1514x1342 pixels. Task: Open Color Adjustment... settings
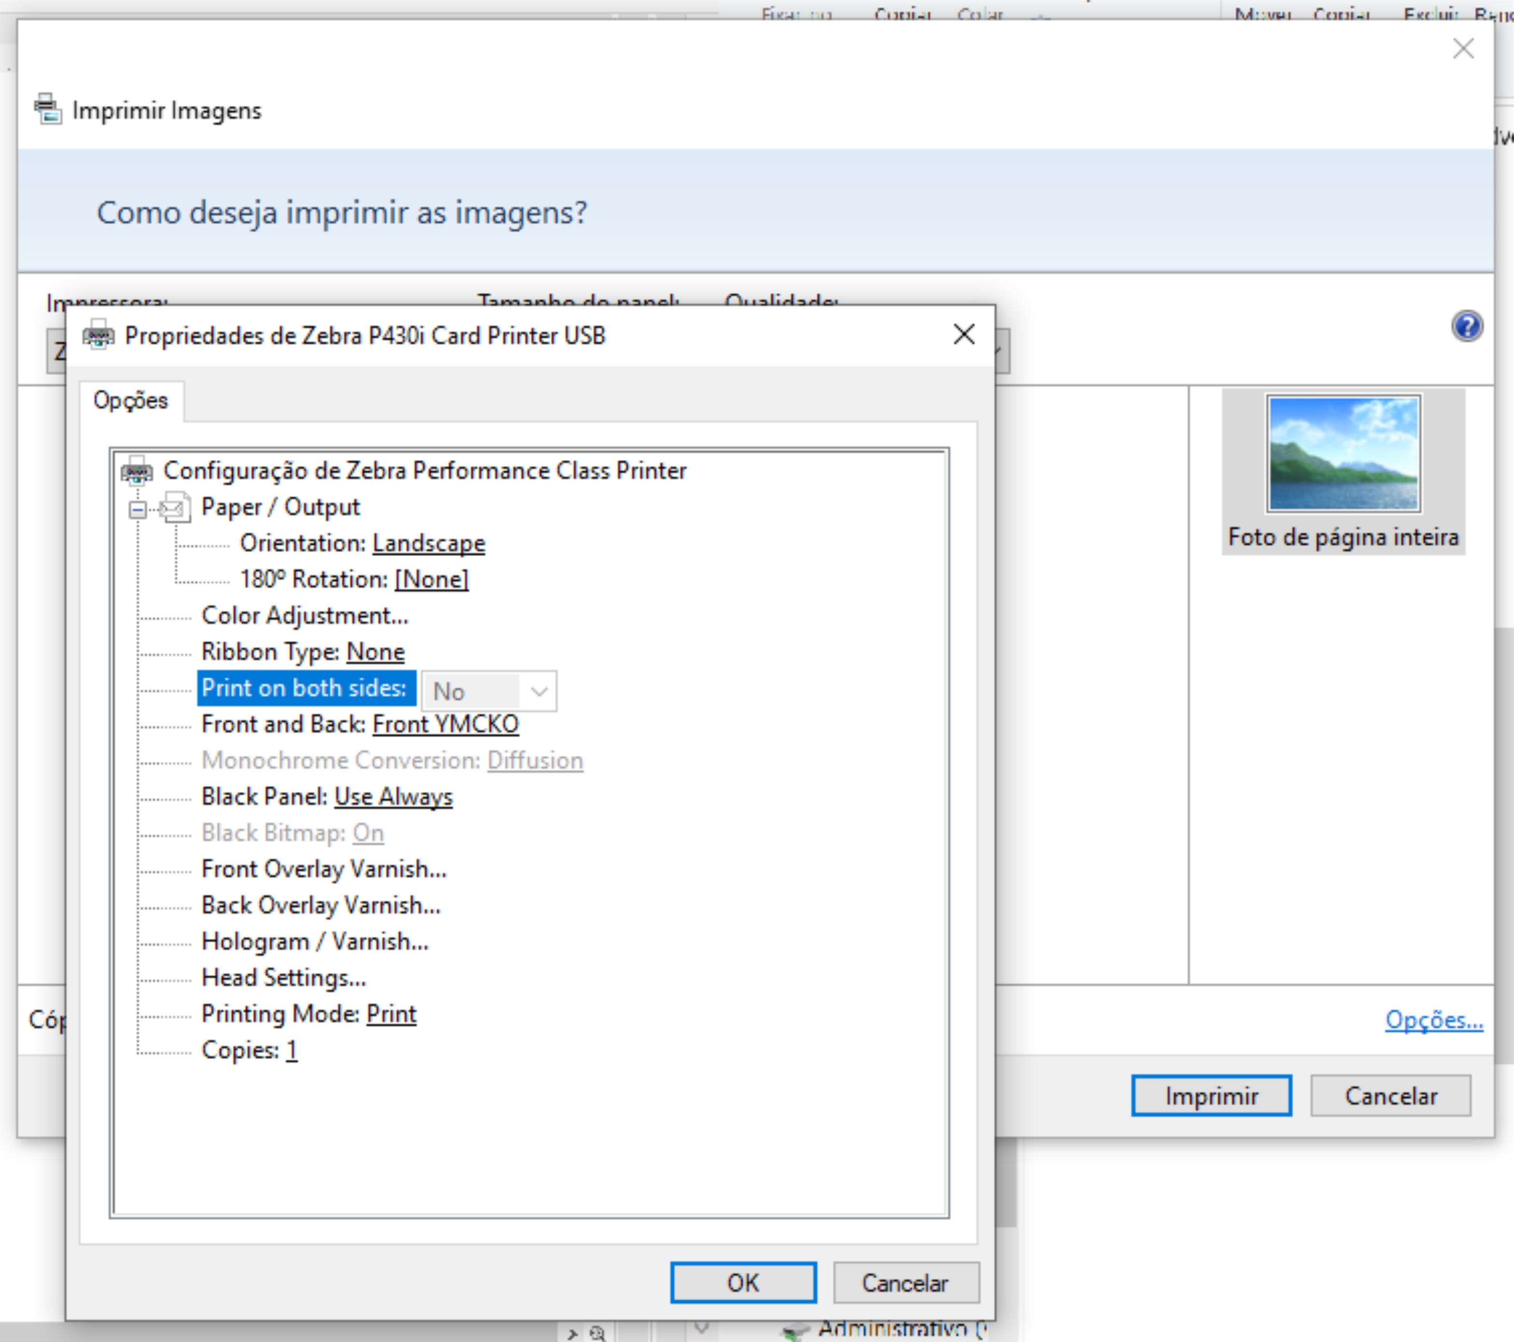304,616
